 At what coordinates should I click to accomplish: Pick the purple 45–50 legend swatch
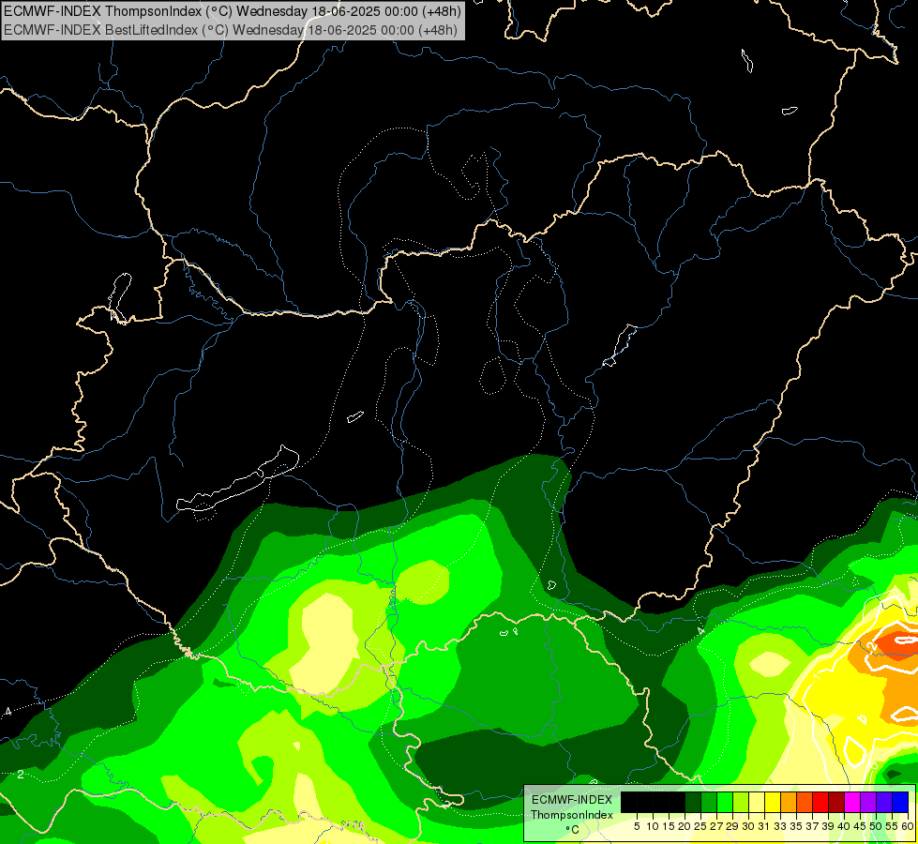coord(868,802)
